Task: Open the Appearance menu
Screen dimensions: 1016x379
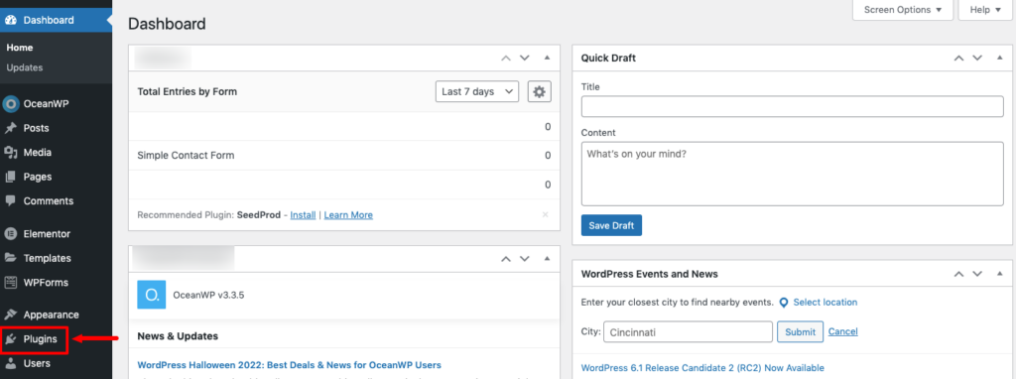Action: (x=52, y=315)
